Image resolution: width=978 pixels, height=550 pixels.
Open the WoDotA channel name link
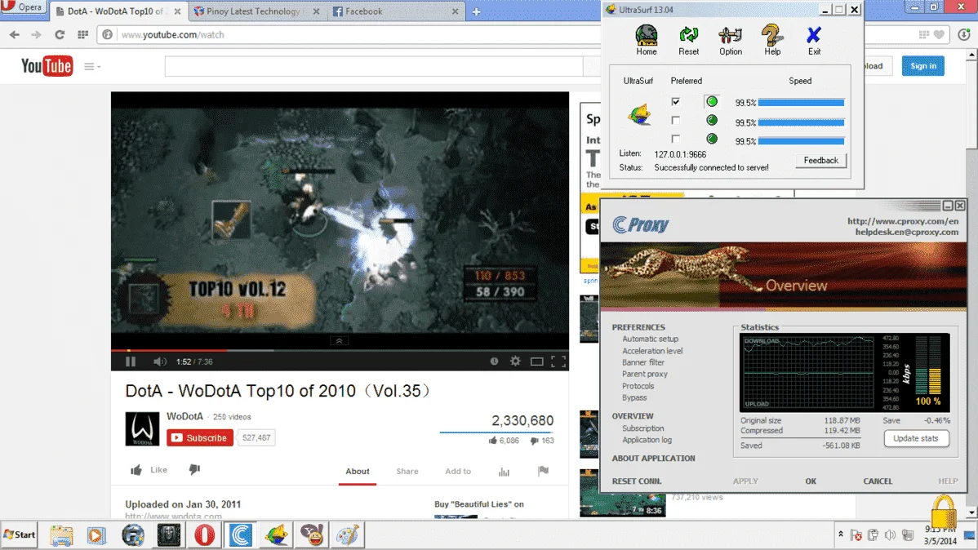pos(184,416)
